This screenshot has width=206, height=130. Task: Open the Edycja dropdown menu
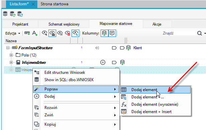[13, 33]
